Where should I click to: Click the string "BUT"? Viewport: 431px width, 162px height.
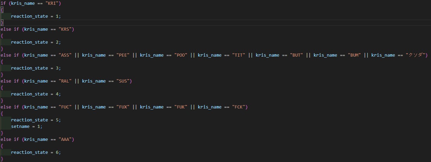point(296,55)
